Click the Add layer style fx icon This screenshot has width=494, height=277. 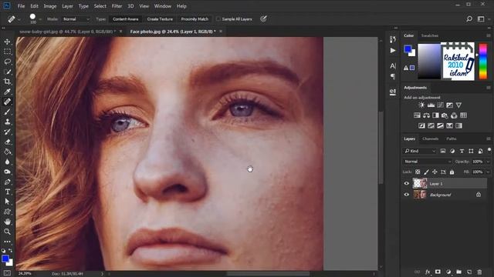click(x=428, y=272)
